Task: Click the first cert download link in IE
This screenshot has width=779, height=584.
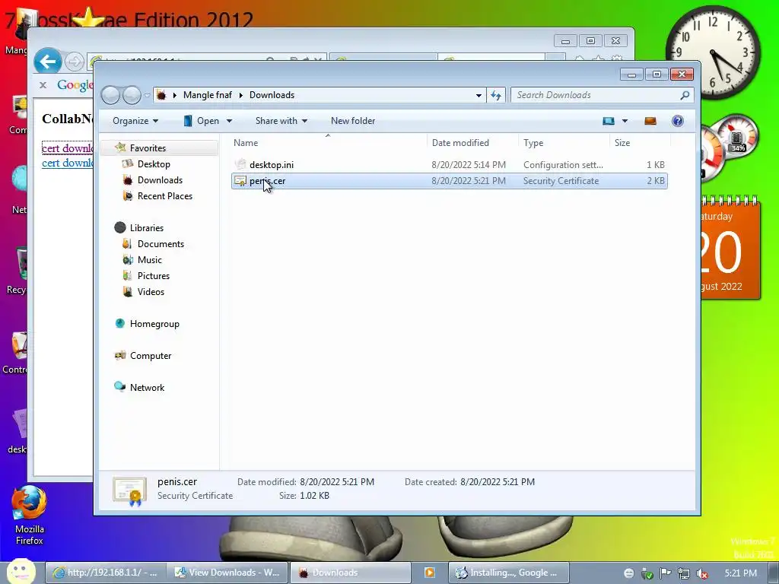Action: [x=68, y=148]
